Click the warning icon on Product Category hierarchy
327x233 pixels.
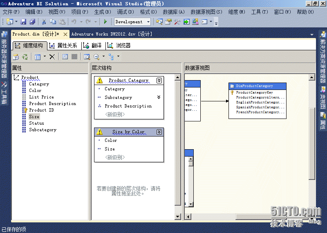click(99, 80)
